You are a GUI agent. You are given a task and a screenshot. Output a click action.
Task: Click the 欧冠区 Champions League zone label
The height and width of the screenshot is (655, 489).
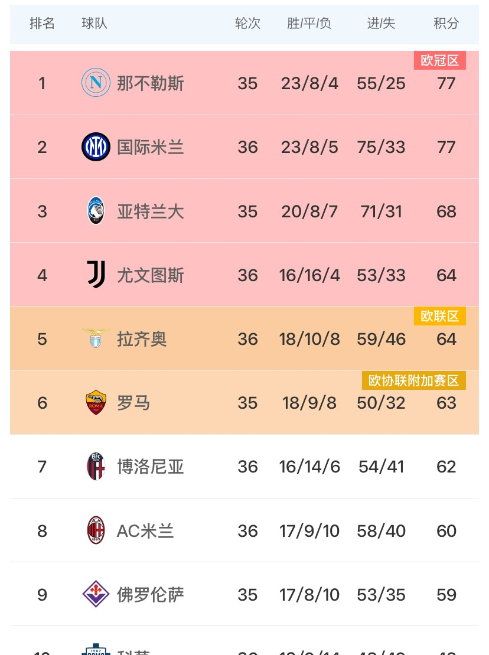(439, 60)
